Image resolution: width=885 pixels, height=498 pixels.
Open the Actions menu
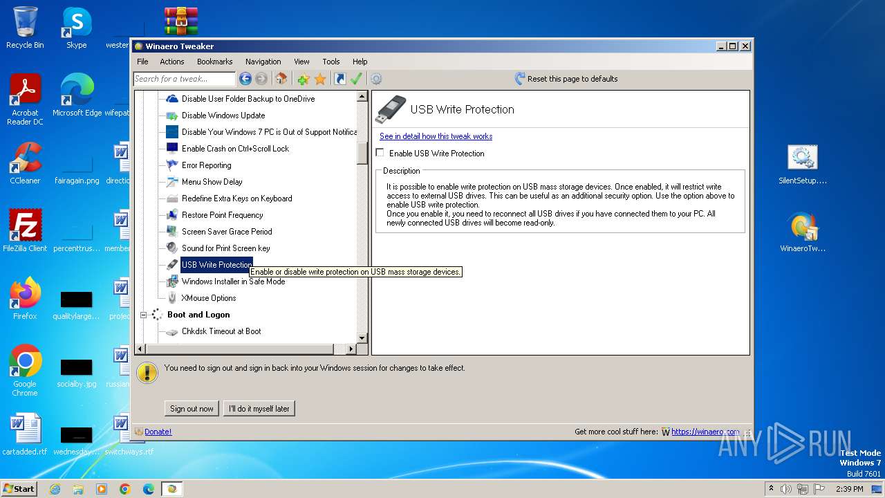[172, 62]
